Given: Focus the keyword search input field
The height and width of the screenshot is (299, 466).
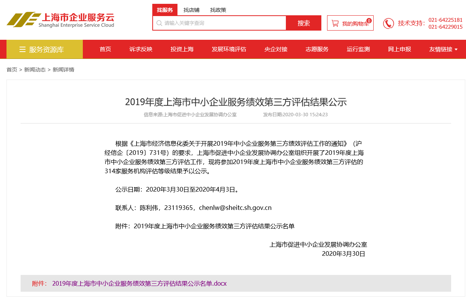Looking at the screenshot, I should pos(219,23).
